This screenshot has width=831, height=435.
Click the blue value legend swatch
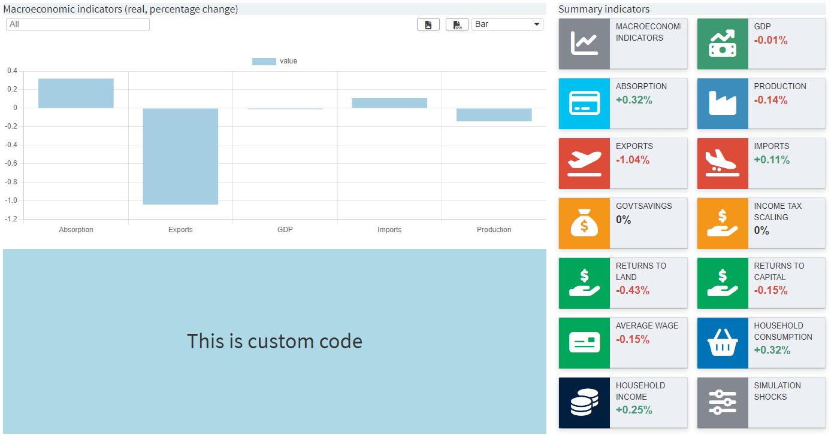pyautogui.click(x=264, y=60)
